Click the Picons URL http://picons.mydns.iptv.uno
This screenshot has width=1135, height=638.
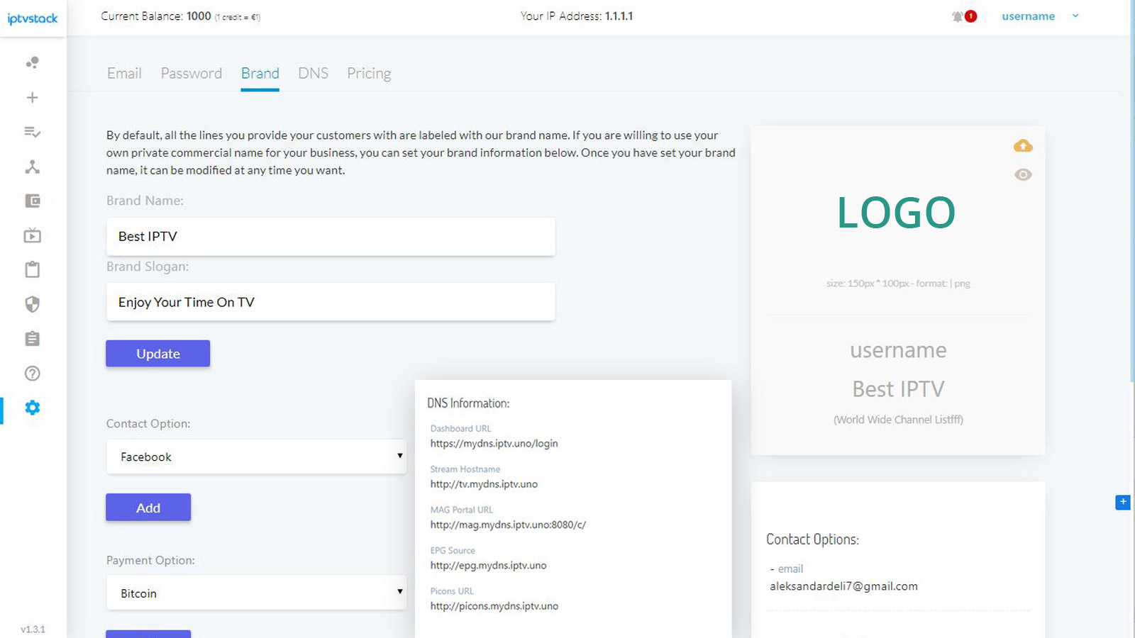pos(494,606)
